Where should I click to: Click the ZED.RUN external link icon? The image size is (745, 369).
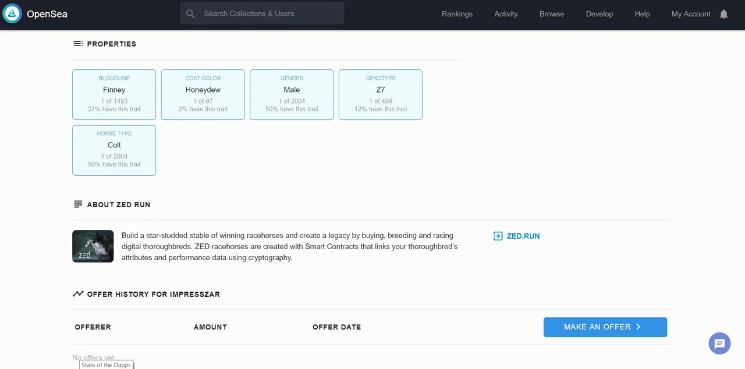click(498, 236)
